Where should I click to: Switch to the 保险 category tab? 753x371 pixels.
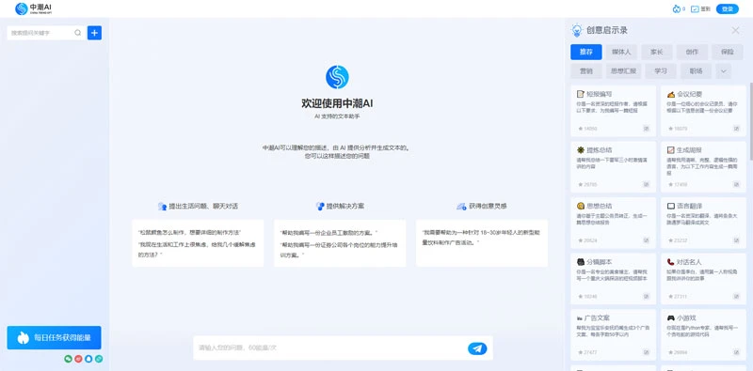tap(727, 52)
